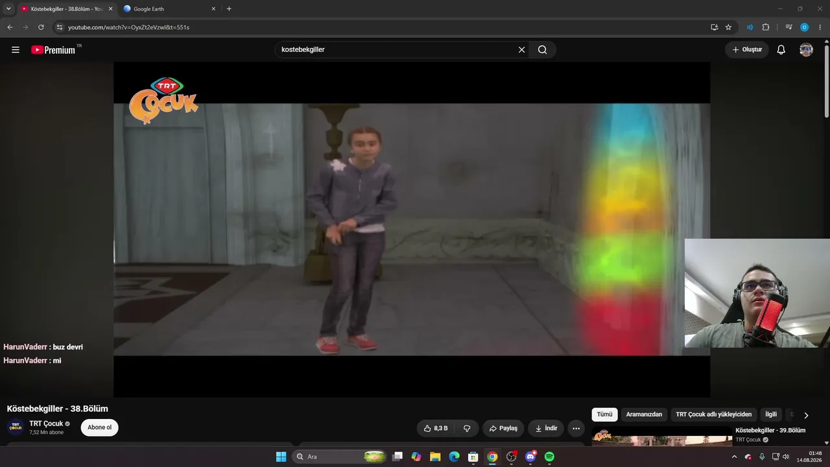Open the media controls icon in Chrome toolbar
The width and height of the screenshot is (830, 467).
[788, 27]
